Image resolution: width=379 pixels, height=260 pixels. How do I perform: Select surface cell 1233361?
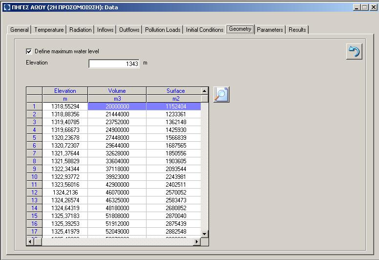tap(173, 114)
